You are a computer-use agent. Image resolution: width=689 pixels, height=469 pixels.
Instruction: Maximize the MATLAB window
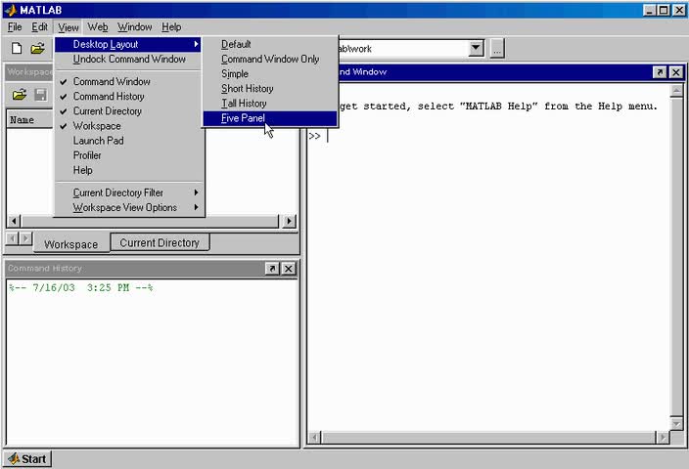click(x=664, y=10)
